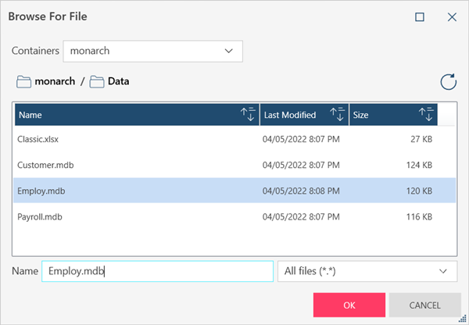The height and width of the screenshot is (325, 469).
Task: Navigate to monarch breadcrumb link
Action: tap(54, 81)
